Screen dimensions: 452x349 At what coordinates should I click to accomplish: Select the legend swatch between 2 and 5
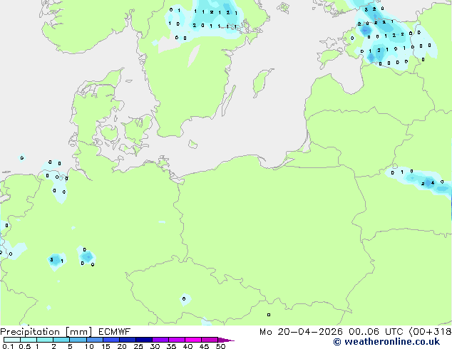[x=61, y=340]
